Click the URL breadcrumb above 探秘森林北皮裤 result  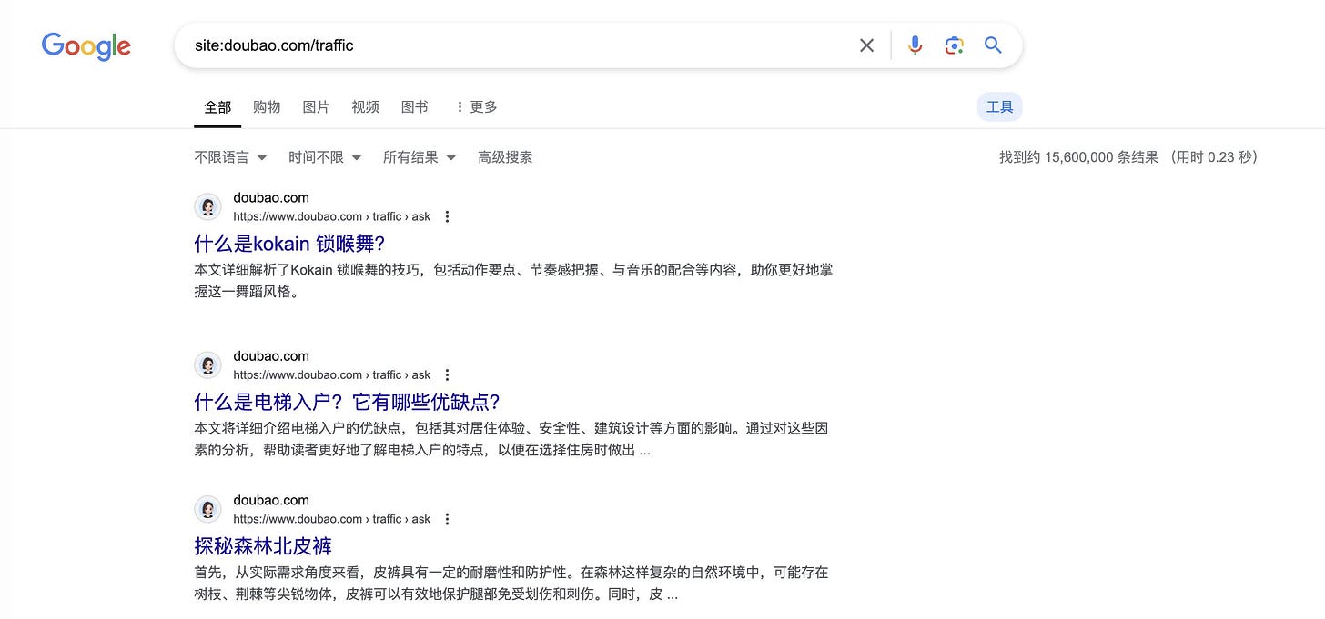point(331,519)
